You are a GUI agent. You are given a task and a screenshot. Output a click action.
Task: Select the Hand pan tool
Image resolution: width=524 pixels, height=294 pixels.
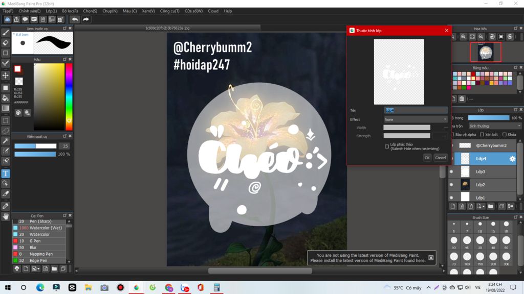6,216
